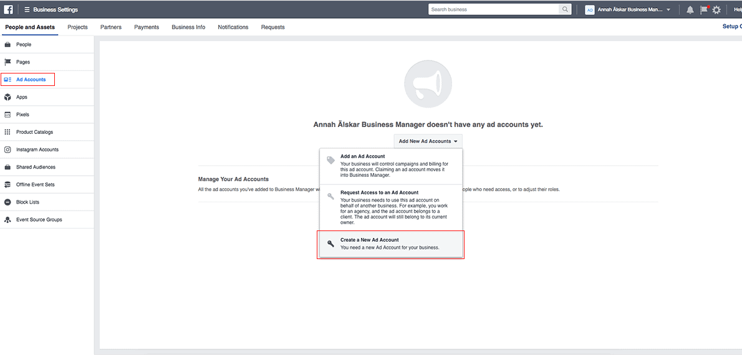Click the search magnifier icon
The width and height of the screenshot is (742, 355).
tap(565, 9)
